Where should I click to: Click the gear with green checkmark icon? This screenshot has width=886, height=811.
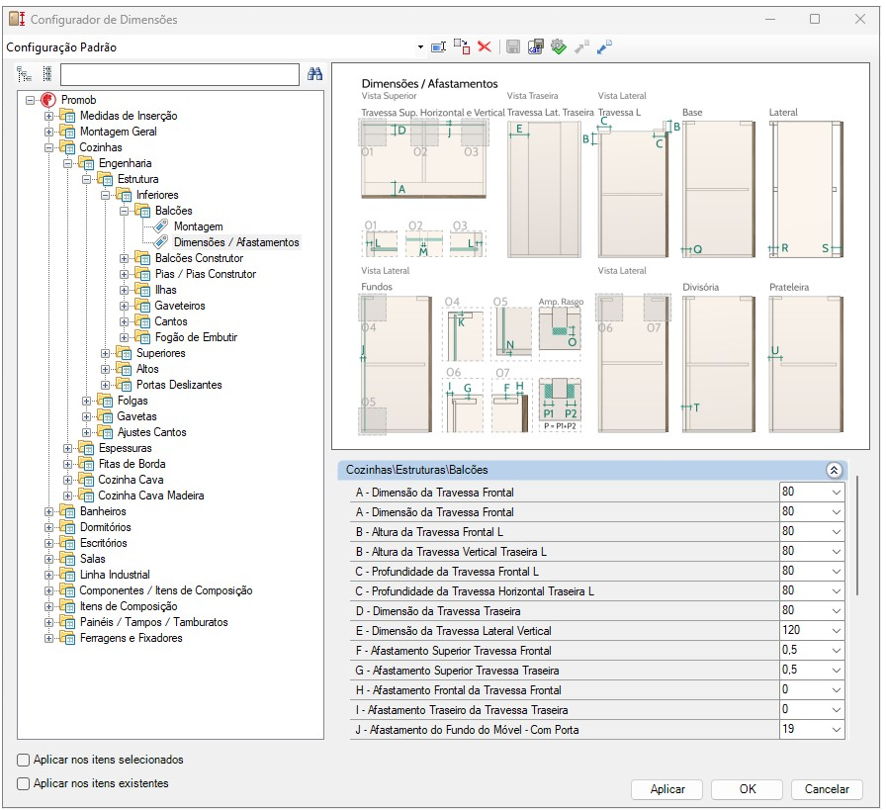point(559,46)
